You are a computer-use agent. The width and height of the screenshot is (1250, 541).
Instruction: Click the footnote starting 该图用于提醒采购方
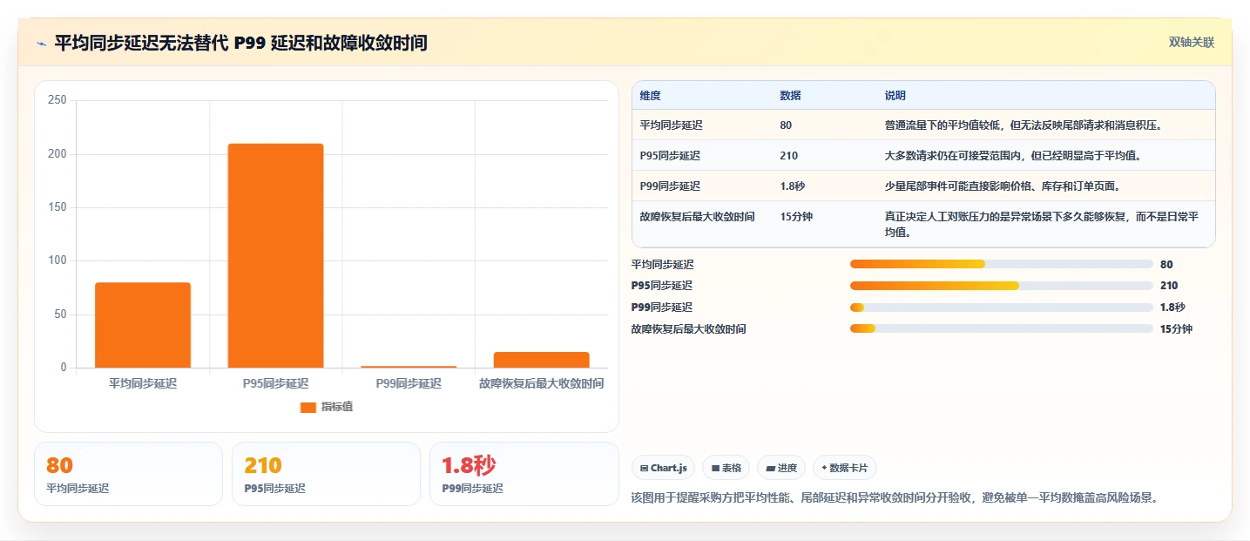895,498
